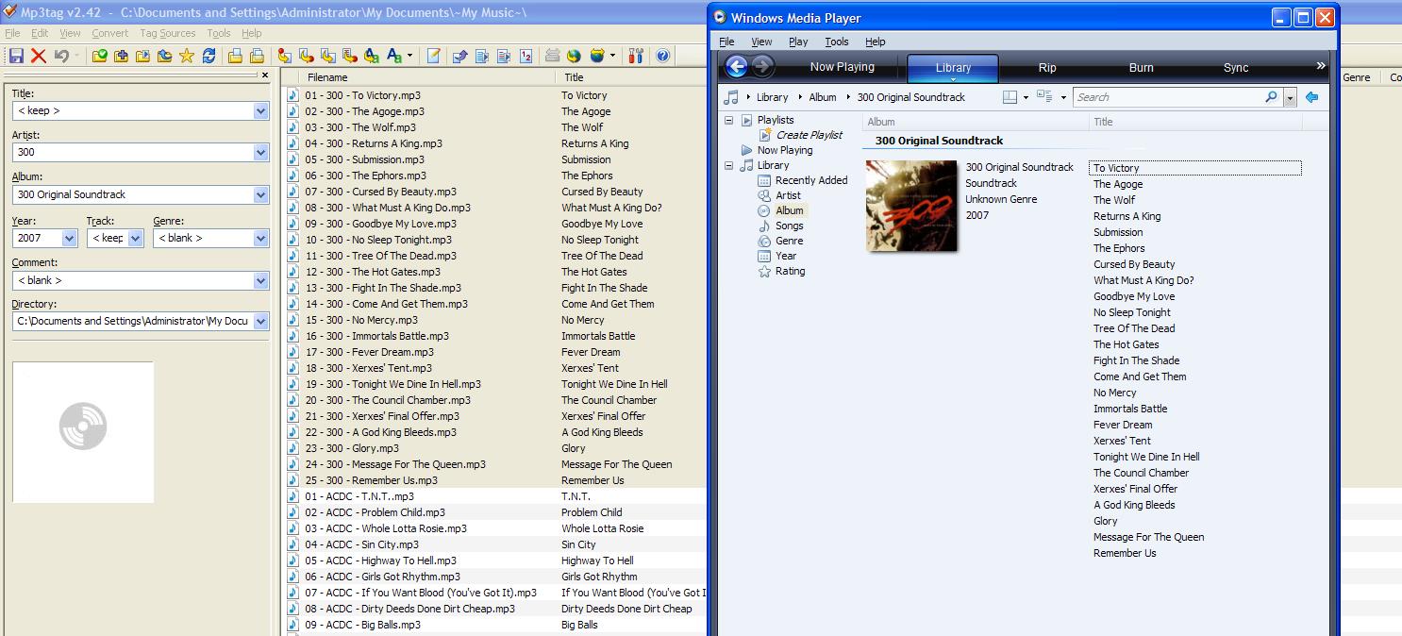Click the Filename - Tag converter icon

click(306, 56)
